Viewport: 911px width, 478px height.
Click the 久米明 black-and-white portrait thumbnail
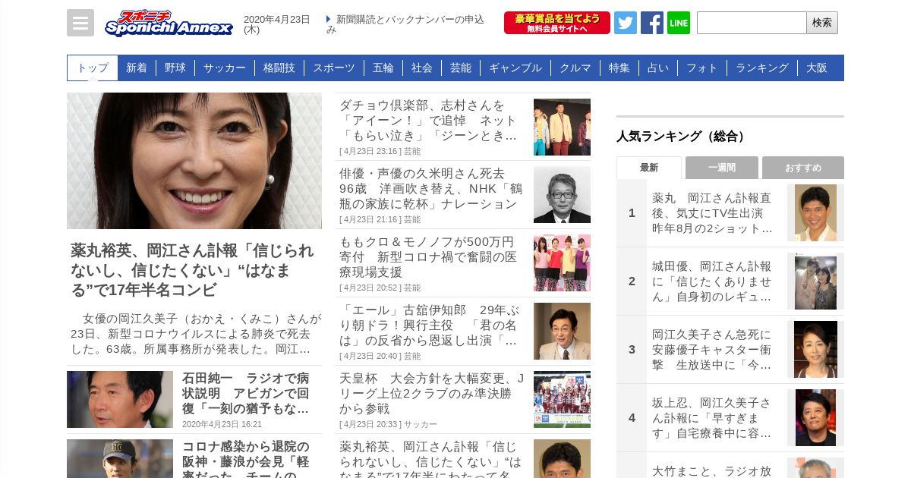pyautogui.click(x=562, y=195)
